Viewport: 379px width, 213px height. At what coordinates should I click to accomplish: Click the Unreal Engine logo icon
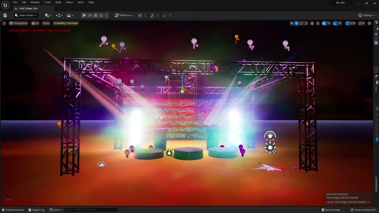(5, 5)
